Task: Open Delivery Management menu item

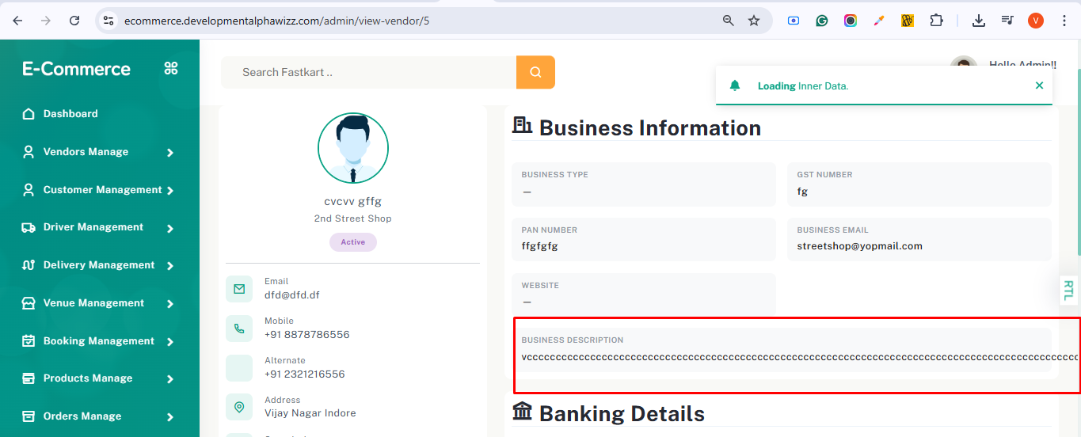Action: pyautogui.click(x=99, y=265)
